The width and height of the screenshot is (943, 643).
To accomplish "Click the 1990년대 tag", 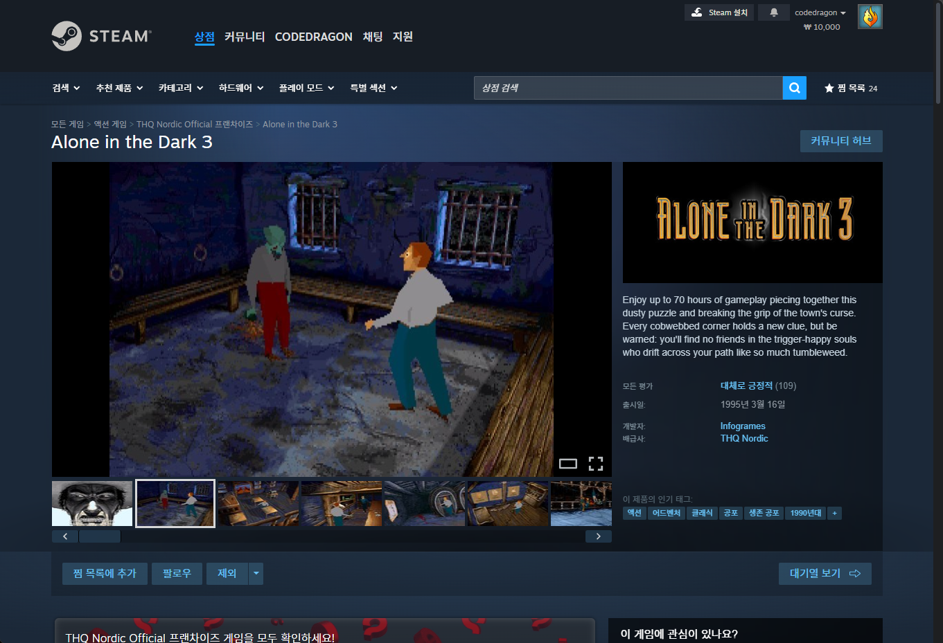I will (x=806, y=513).
